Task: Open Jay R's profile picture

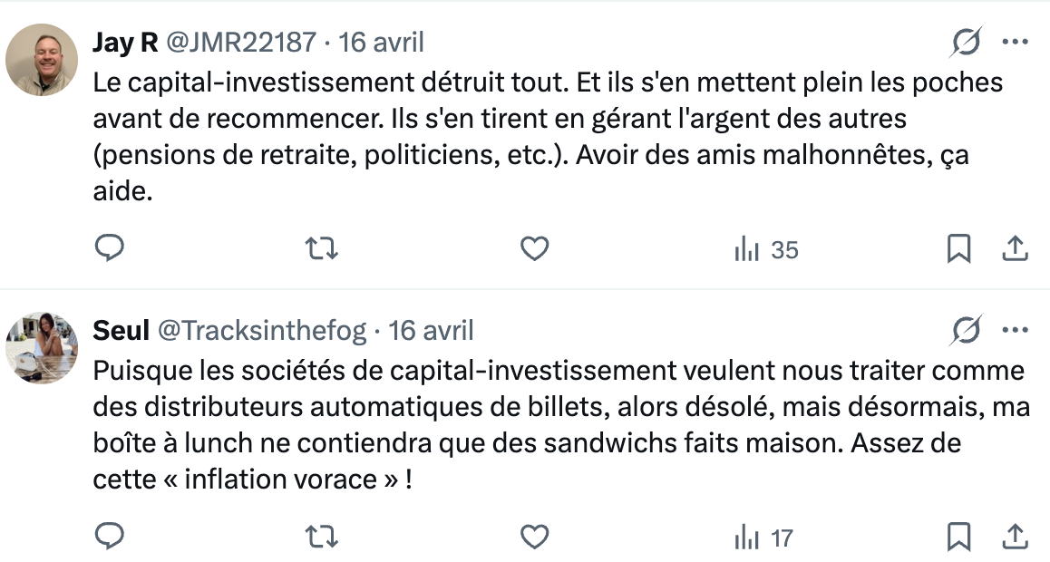Action: (x=42, y=60)
